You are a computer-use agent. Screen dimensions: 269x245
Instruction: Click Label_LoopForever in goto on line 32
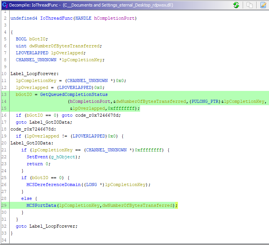coord(52,226)
